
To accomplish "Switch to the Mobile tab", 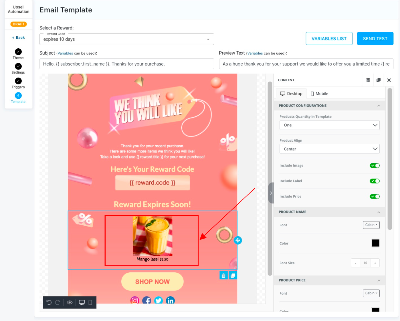I will [319, 94].
